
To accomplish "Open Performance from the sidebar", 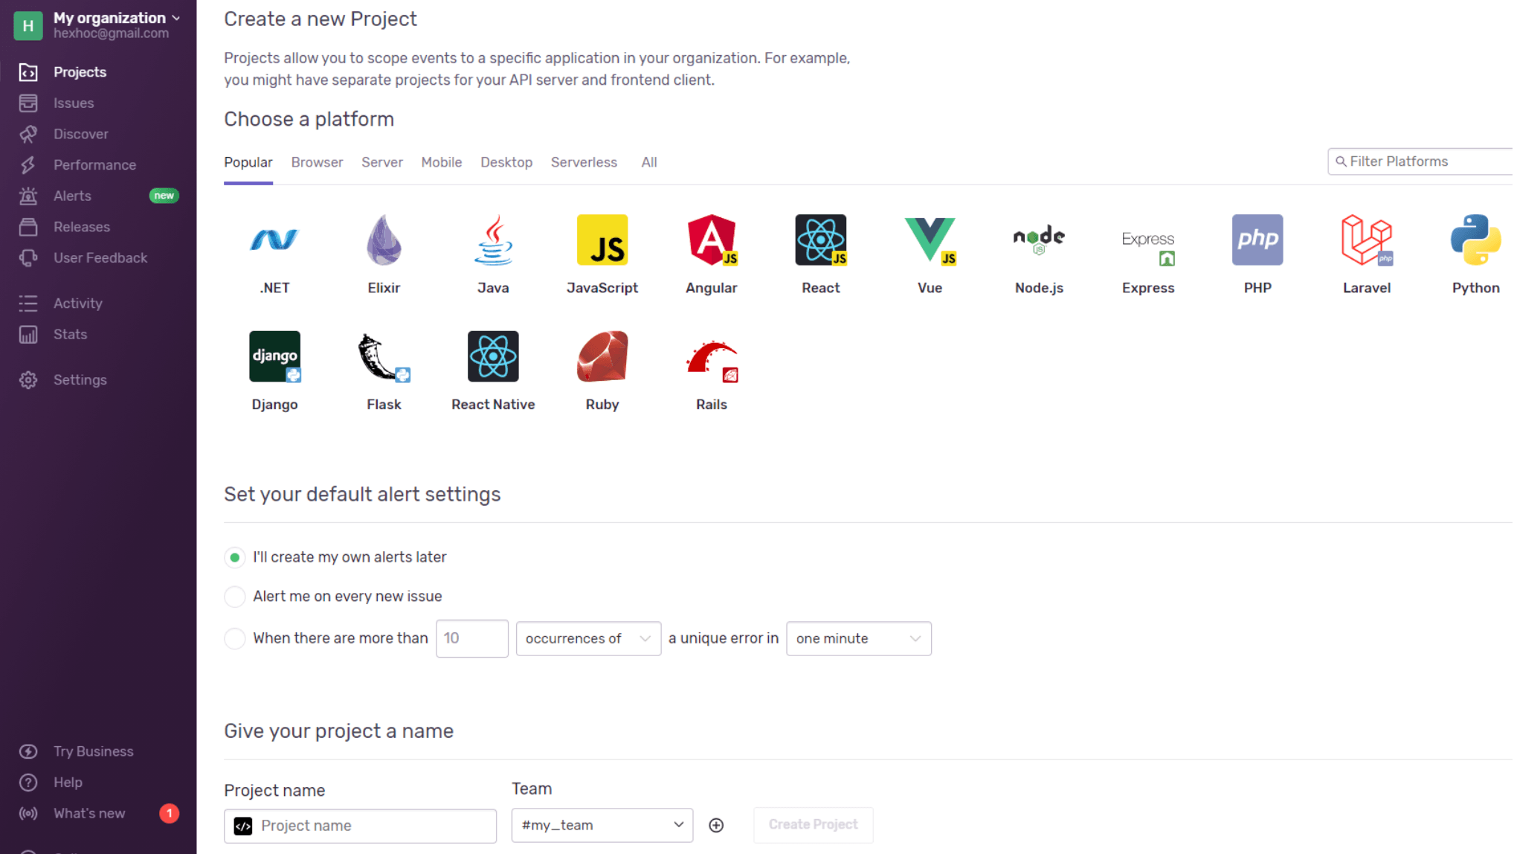I will (x=94, y=165).
